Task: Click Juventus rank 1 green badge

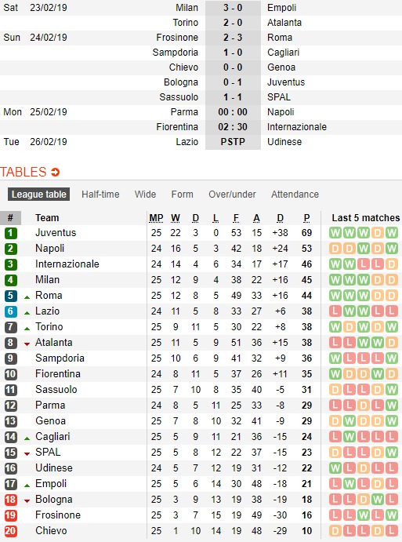Action: point(11,233)
